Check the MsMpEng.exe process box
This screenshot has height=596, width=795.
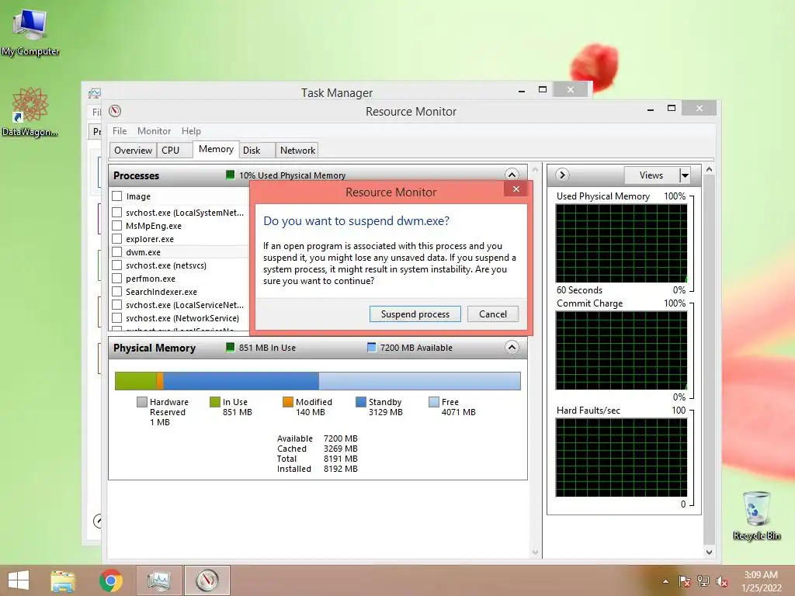pos(117,226)
